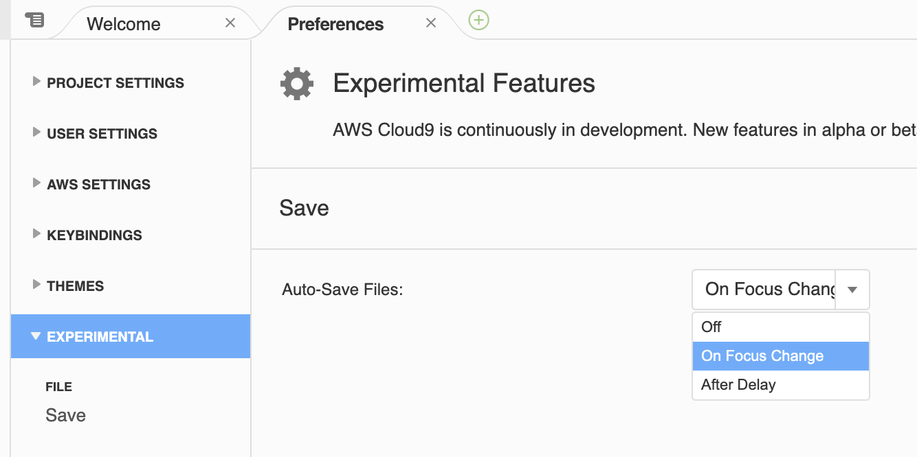Open Save under the File group
Image resolution: width=917 pixels, height=457 pixels.
point(66,415)
